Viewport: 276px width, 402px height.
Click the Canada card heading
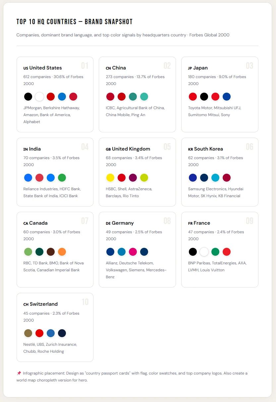click(35, 223)
